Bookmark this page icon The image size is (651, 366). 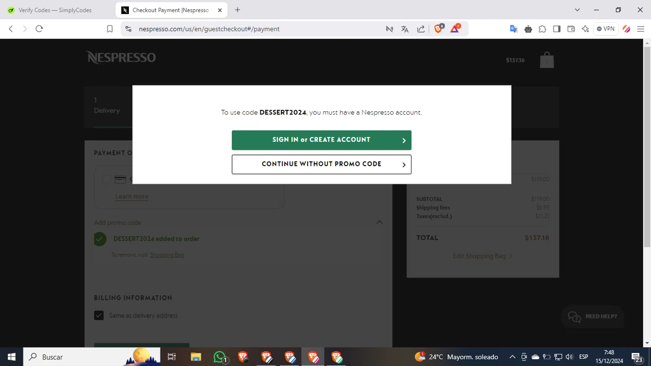click(110, 29)
